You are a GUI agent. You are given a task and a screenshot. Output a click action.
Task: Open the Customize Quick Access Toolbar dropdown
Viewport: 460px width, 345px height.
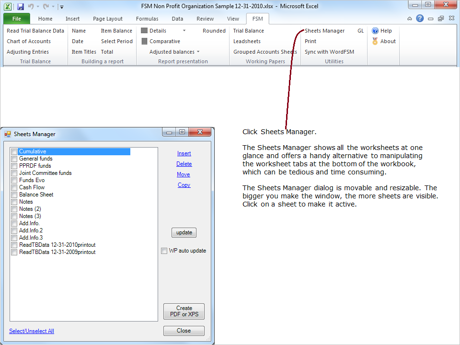(x=62, y=7)
